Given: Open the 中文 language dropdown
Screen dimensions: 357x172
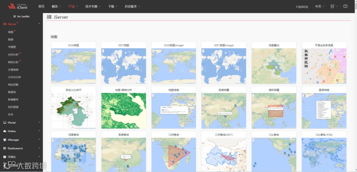Looking at the screenshot, I should [x=320, y=6].
